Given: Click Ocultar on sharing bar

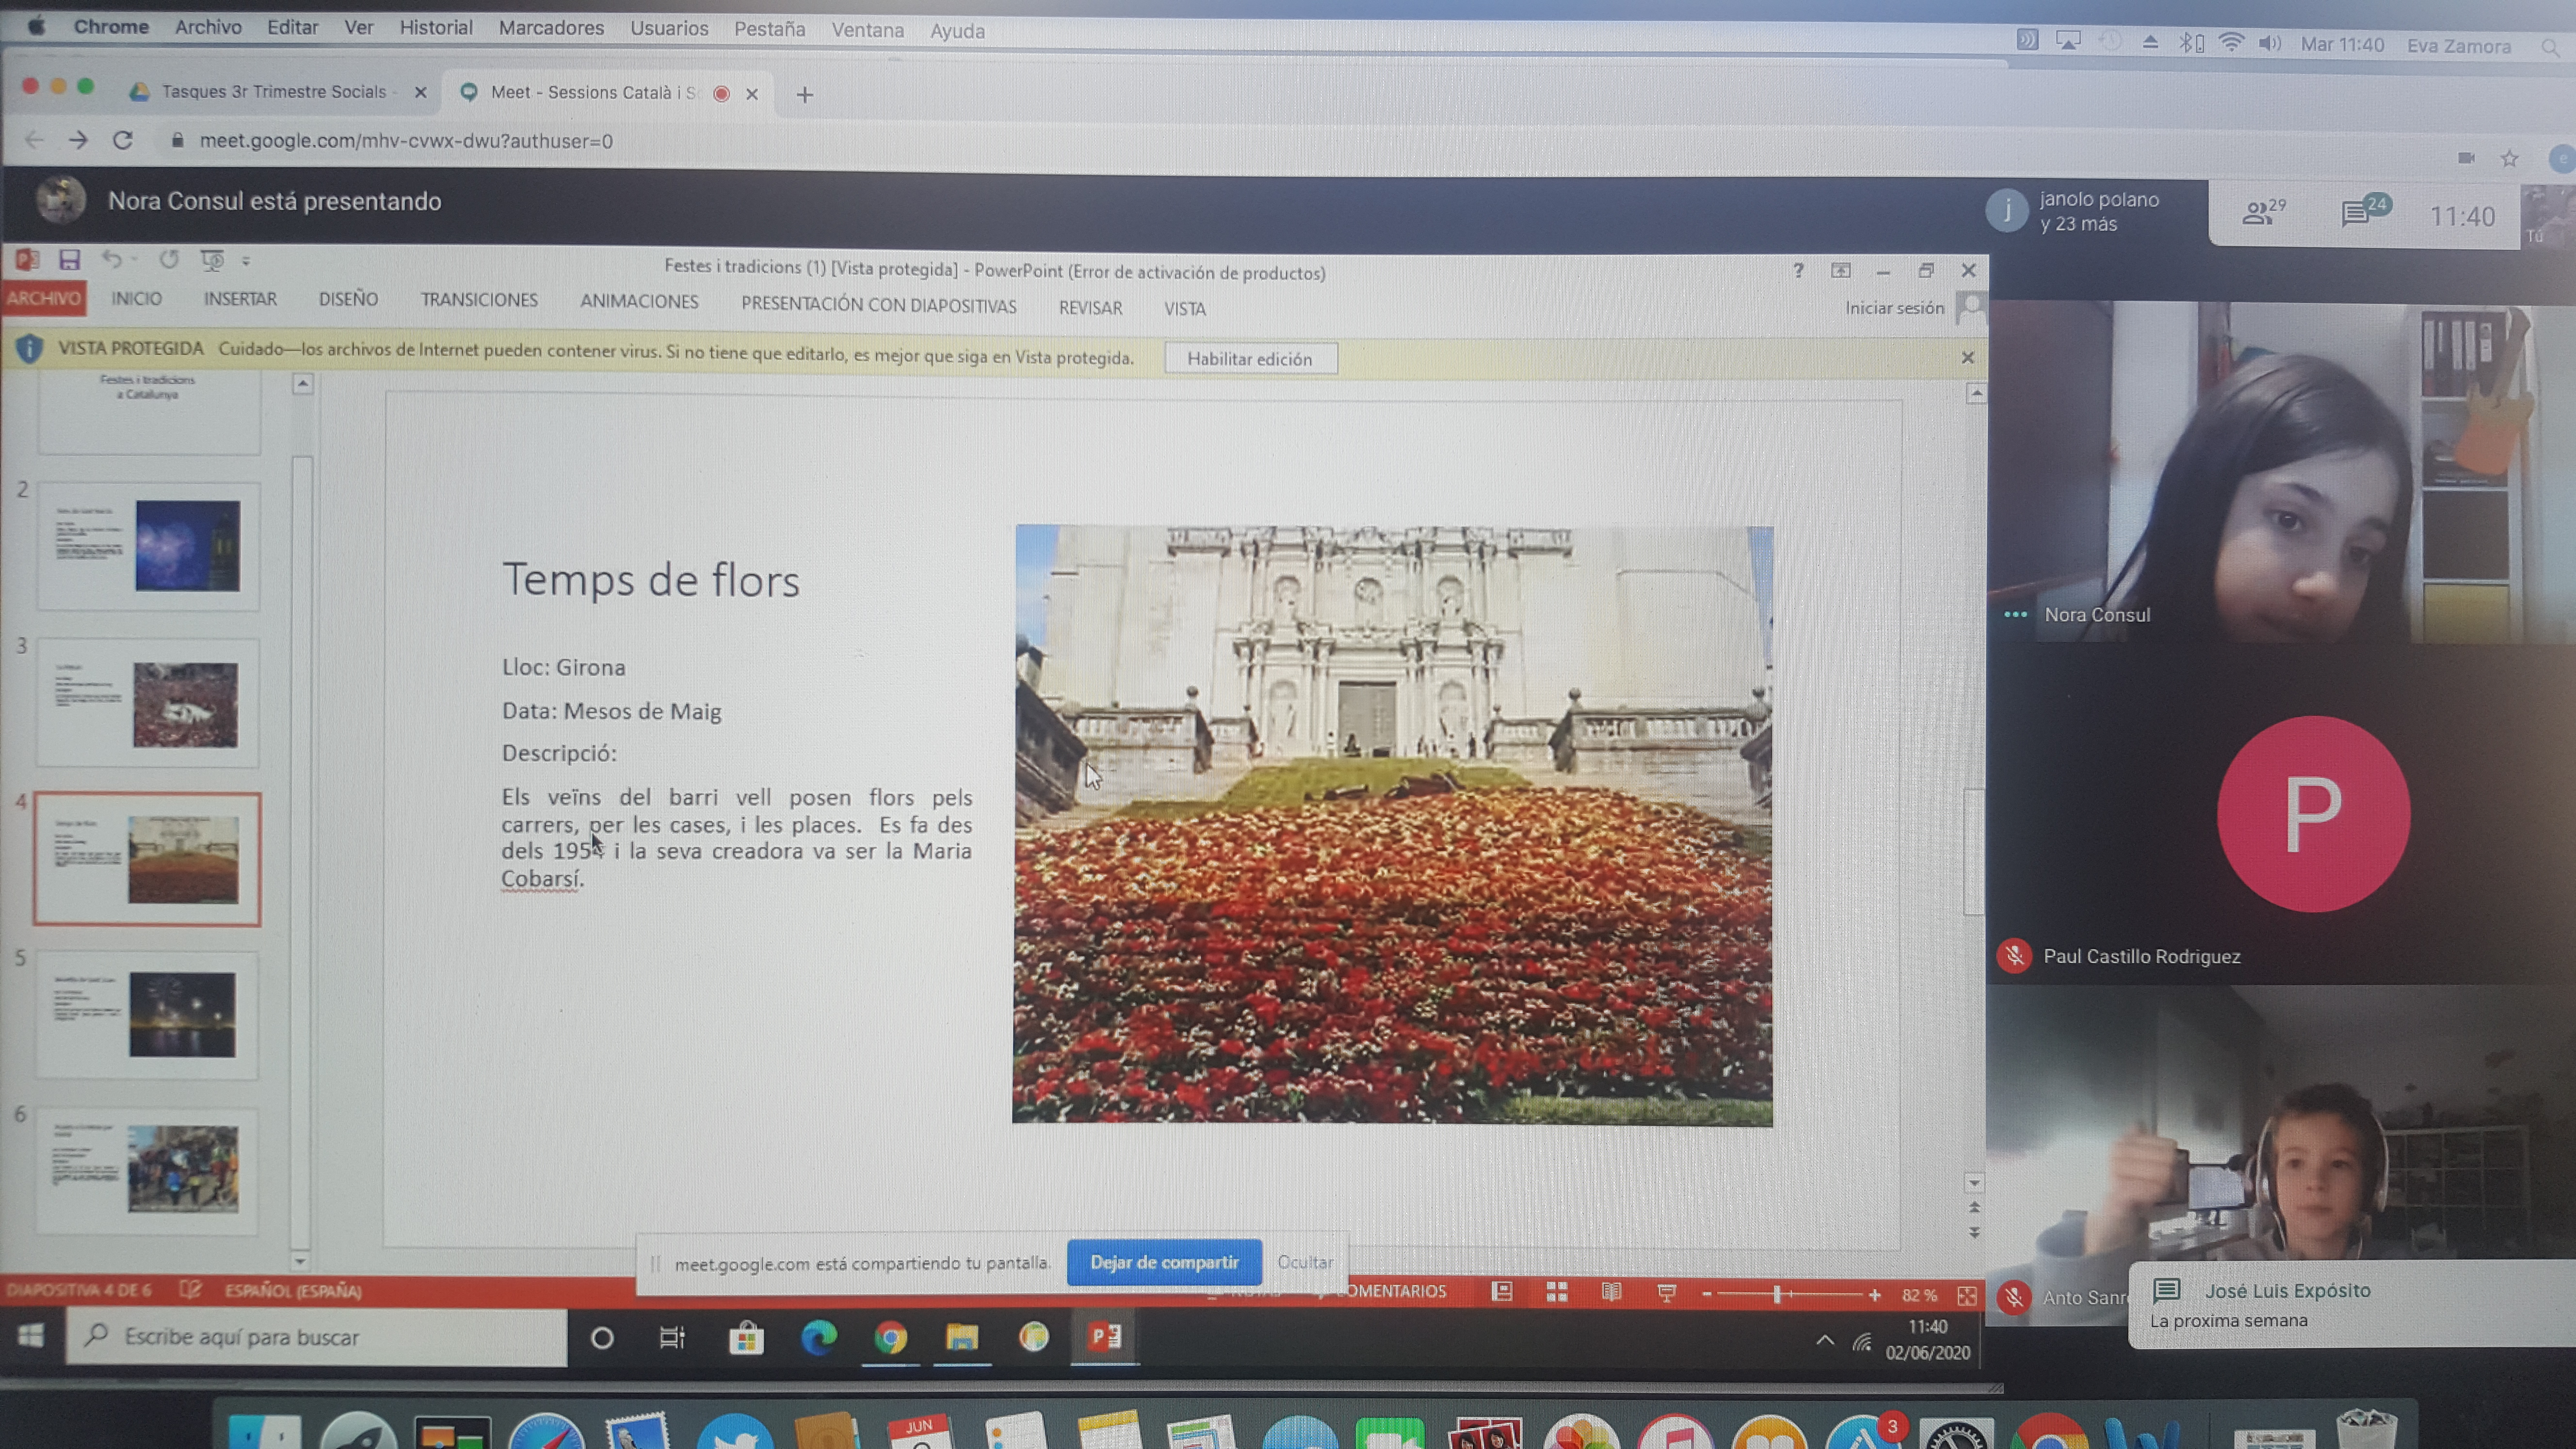Looking at the screenshot, I should [x=1305, y=1263].
